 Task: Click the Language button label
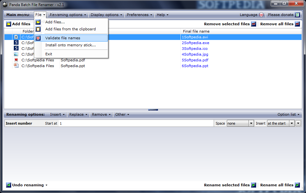pyautogui.click(x=249, y=15)
